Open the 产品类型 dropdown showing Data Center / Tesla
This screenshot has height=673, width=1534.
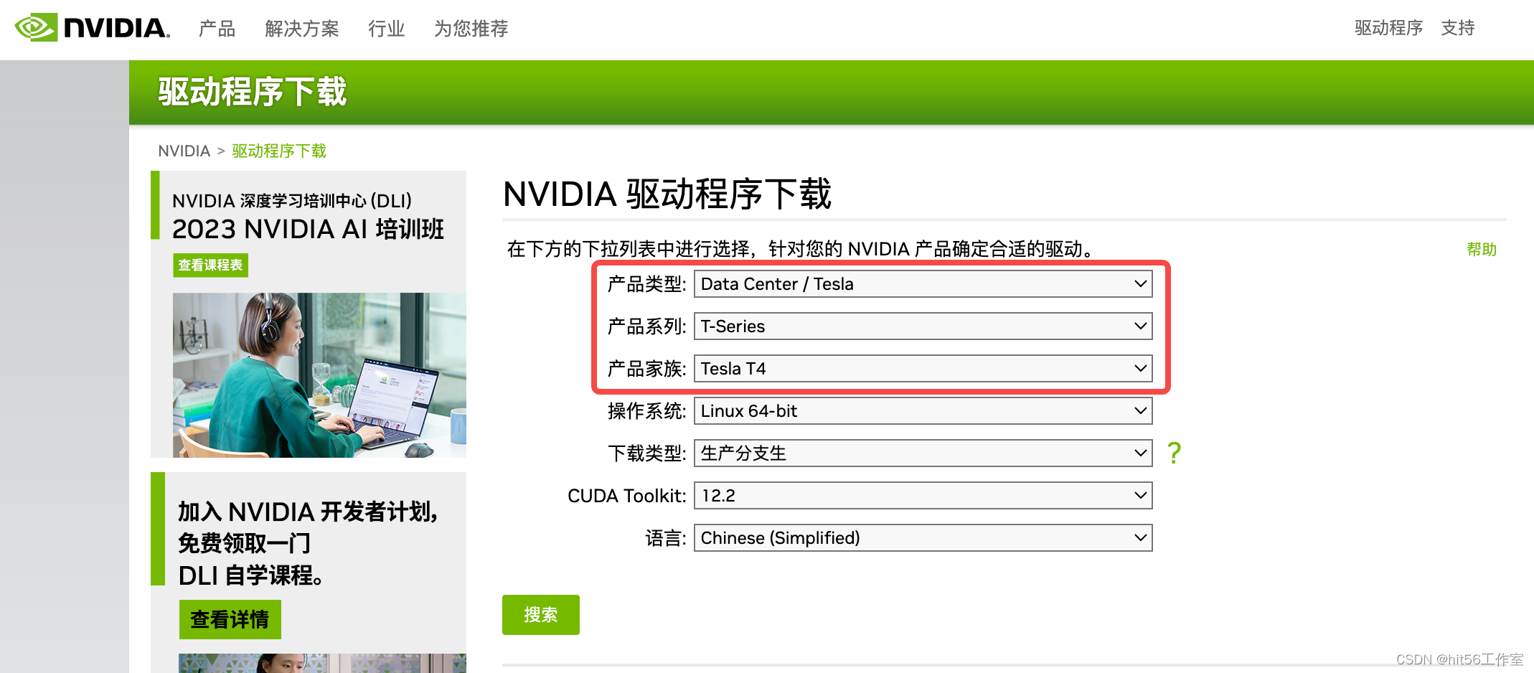[x=923, y=284]
